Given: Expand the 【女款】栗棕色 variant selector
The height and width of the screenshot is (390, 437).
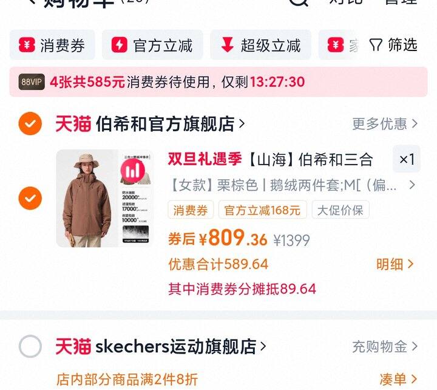Looking at the screenshot, I should (292, 185).
